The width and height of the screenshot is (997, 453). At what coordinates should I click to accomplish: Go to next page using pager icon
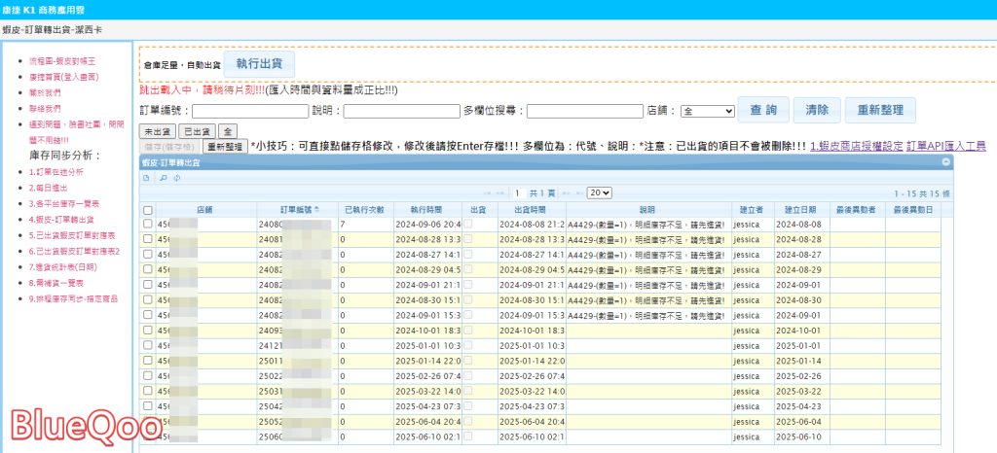pos(565,193)
